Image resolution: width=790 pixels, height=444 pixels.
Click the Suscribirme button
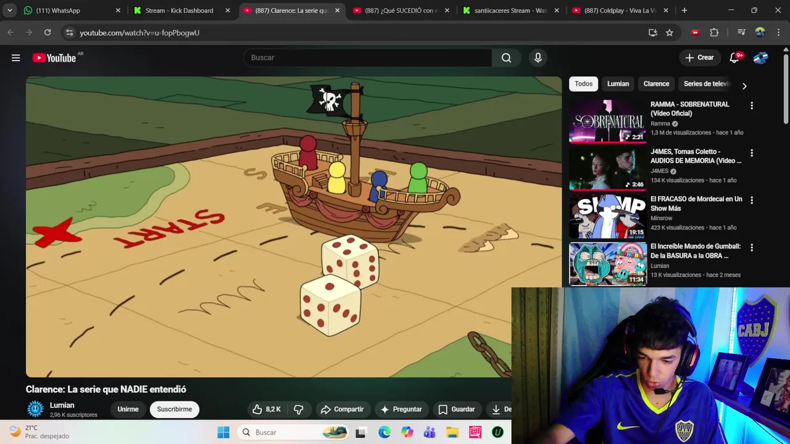175,409
